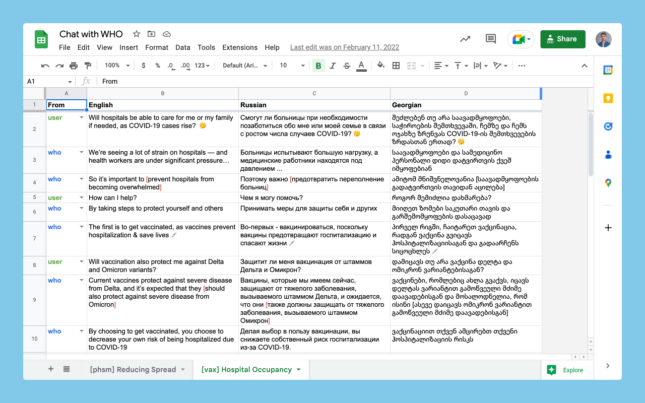The height and width of the screenshot is (403, 645).
Task: Activate paint format tool
Action: pyautogui.click(x=88, y=65)
